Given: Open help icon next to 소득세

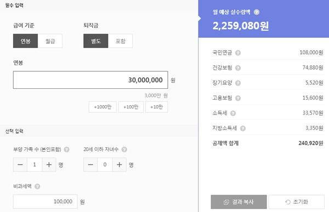Looking at the screenshot, I should click(x=233, y=113).
